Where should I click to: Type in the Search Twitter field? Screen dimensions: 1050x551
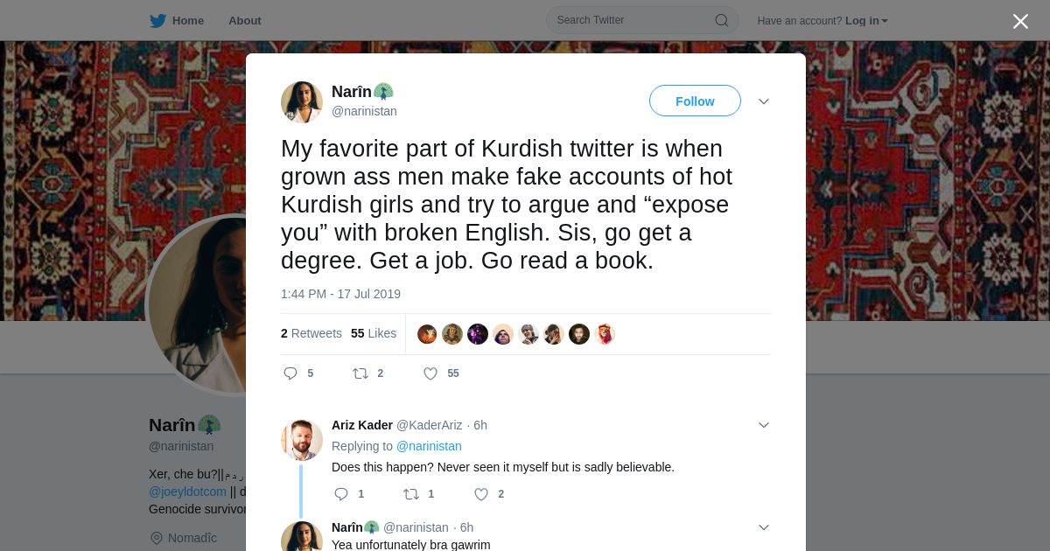coord(630,20)
